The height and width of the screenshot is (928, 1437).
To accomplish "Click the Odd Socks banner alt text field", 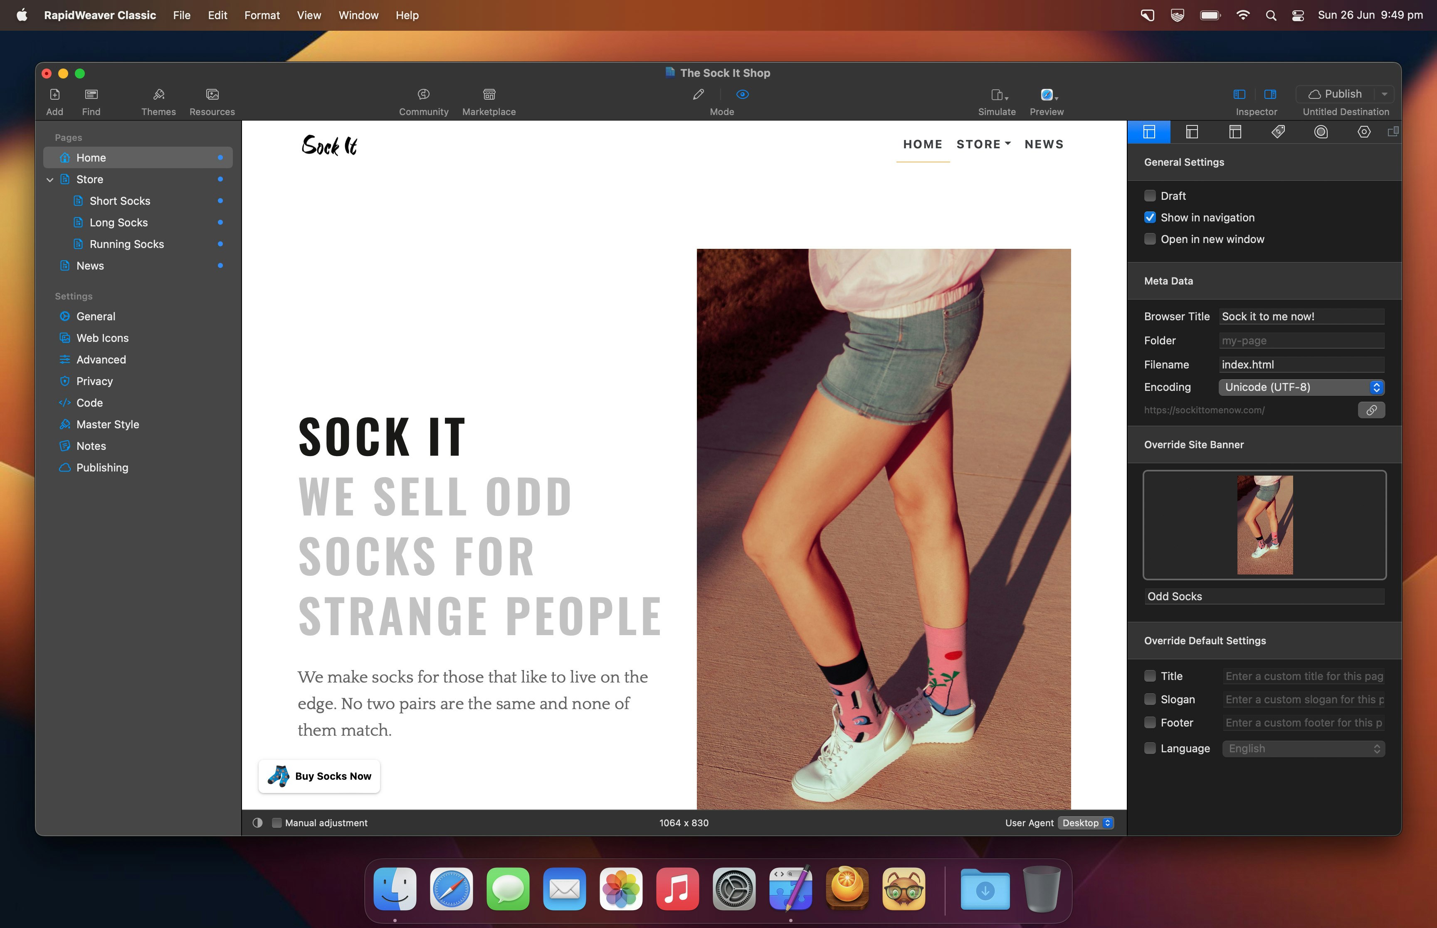I will [x=1264, y=596].
